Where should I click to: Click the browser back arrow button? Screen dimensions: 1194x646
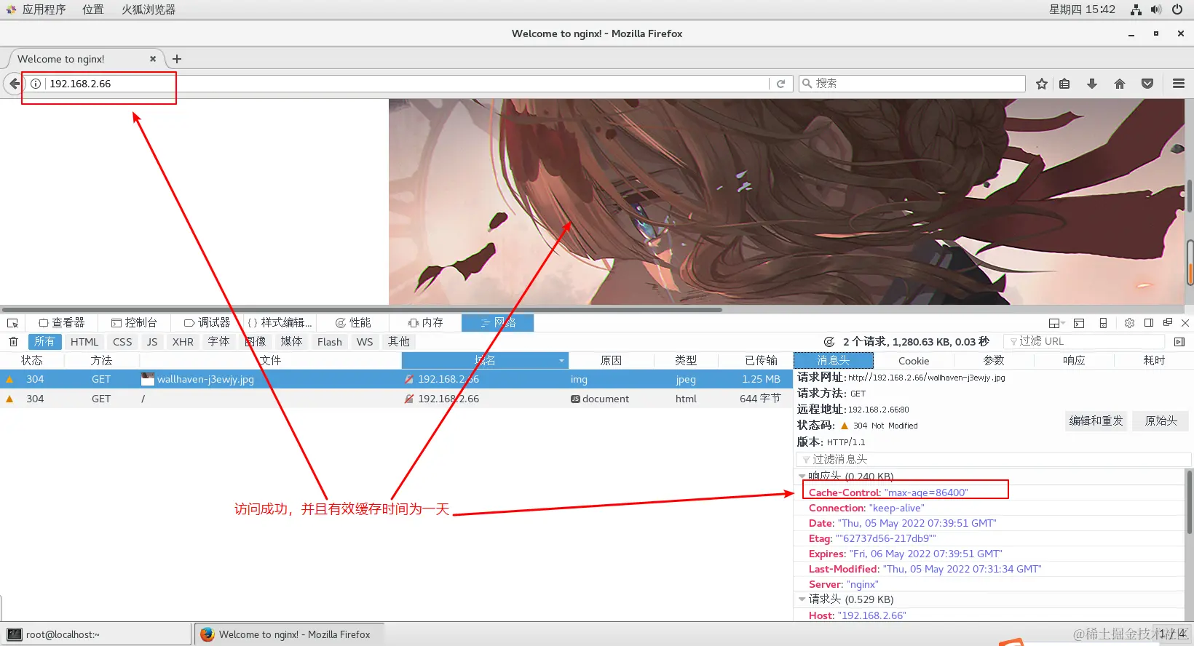[x=13, y=84]
